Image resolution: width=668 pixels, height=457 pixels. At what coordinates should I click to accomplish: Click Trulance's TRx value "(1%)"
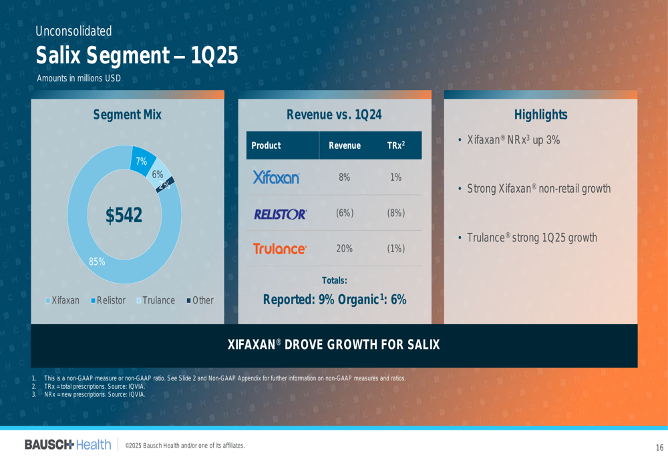tap(395, 248)
